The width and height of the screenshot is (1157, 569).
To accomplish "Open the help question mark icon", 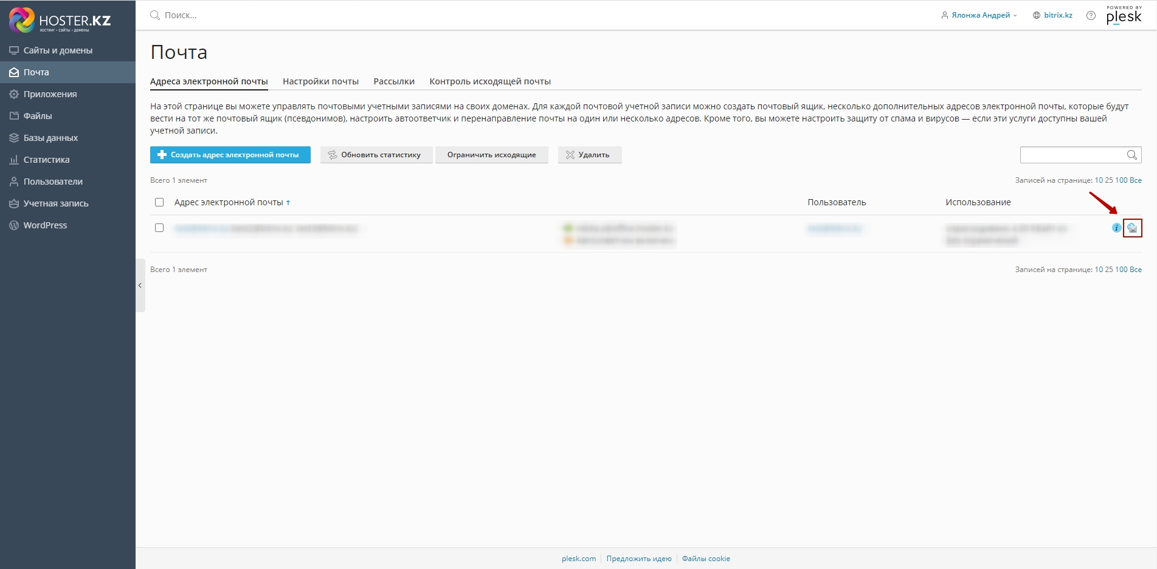I will [x=1091, y=16].
